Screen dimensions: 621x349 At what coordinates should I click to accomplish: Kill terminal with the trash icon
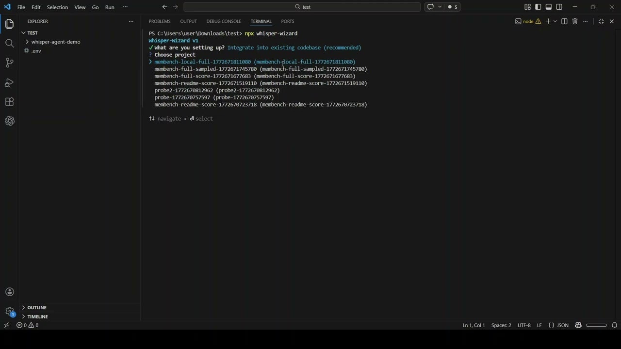[x=575, y=21]
